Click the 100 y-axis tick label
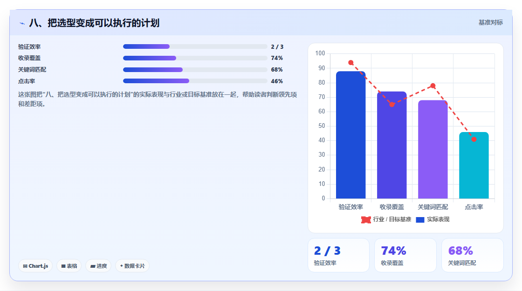This screenshot has width=522, height=291. [x=320, y=53]
